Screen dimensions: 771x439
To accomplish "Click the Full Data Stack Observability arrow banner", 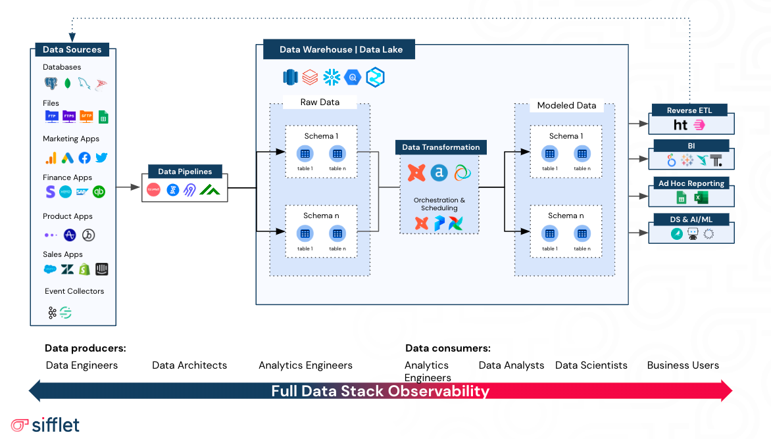I will (381, 391).
